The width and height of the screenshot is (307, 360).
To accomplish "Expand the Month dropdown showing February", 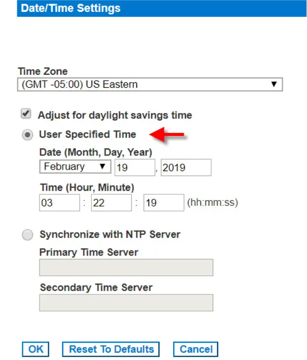I will click(75, 167).
